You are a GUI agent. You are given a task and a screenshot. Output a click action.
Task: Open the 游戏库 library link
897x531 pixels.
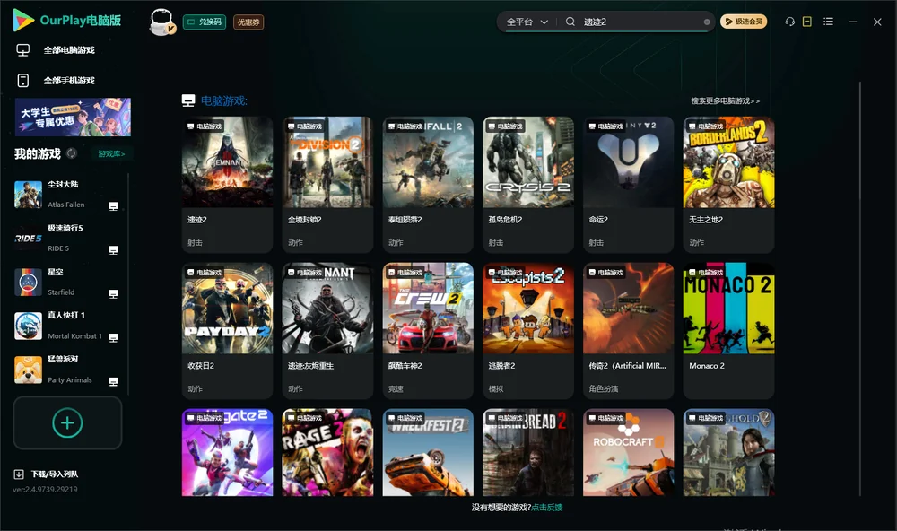111,153
